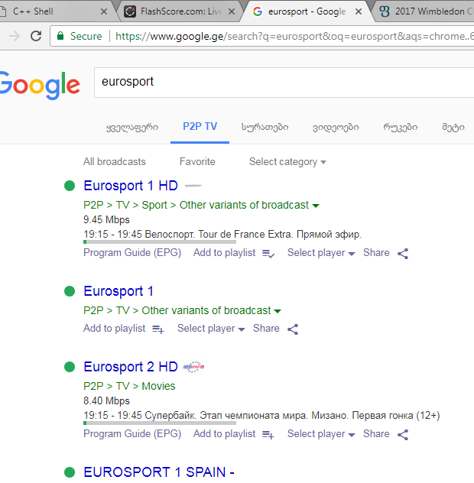Click the share icon for Eurosport 1 HD

click(x=403, y=254)
